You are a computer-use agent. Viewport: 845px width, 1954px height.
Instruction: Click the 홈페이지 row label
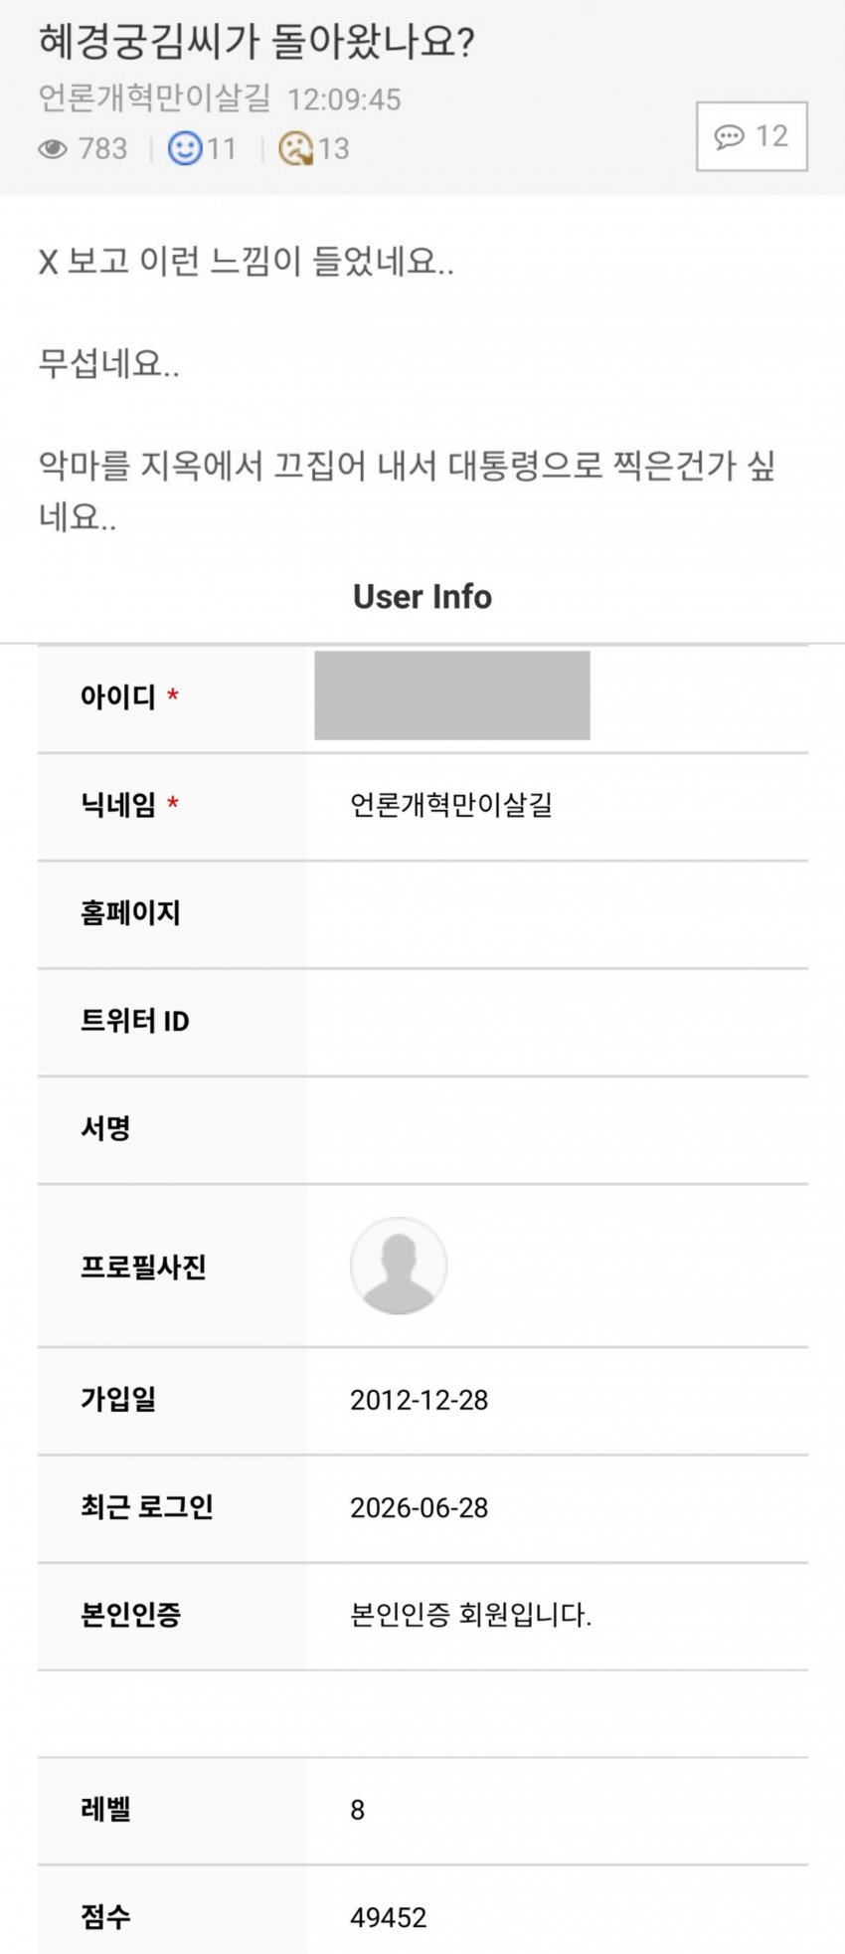click(130, 912)
